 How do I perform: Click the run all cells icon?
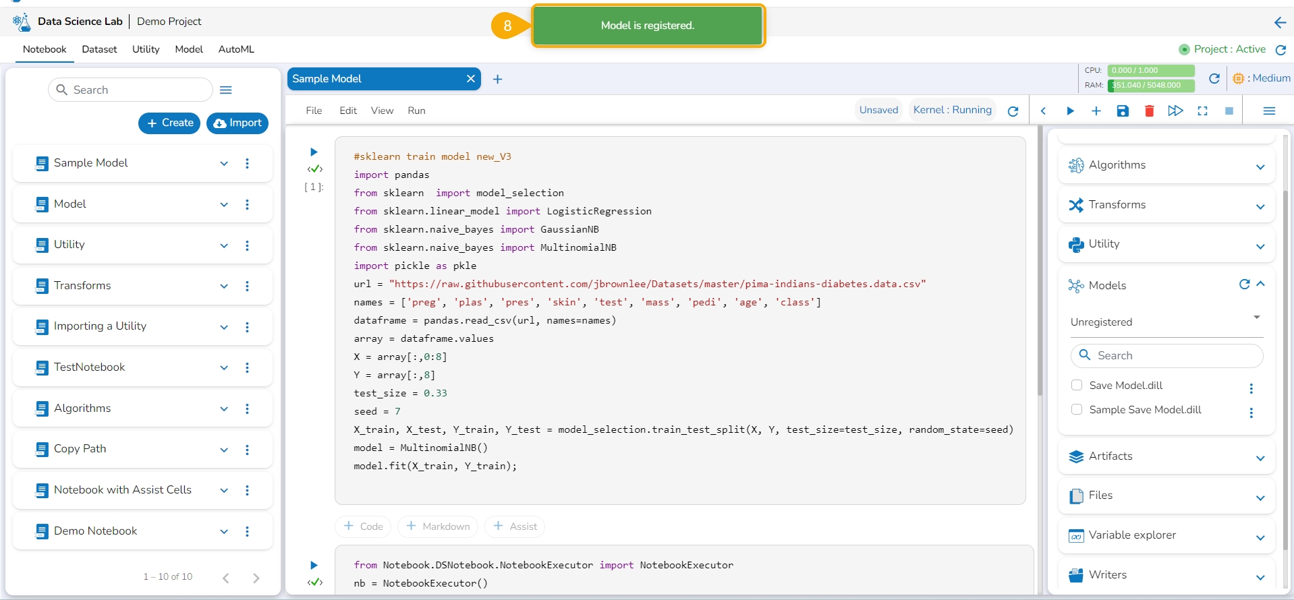tap(1175, 111)
